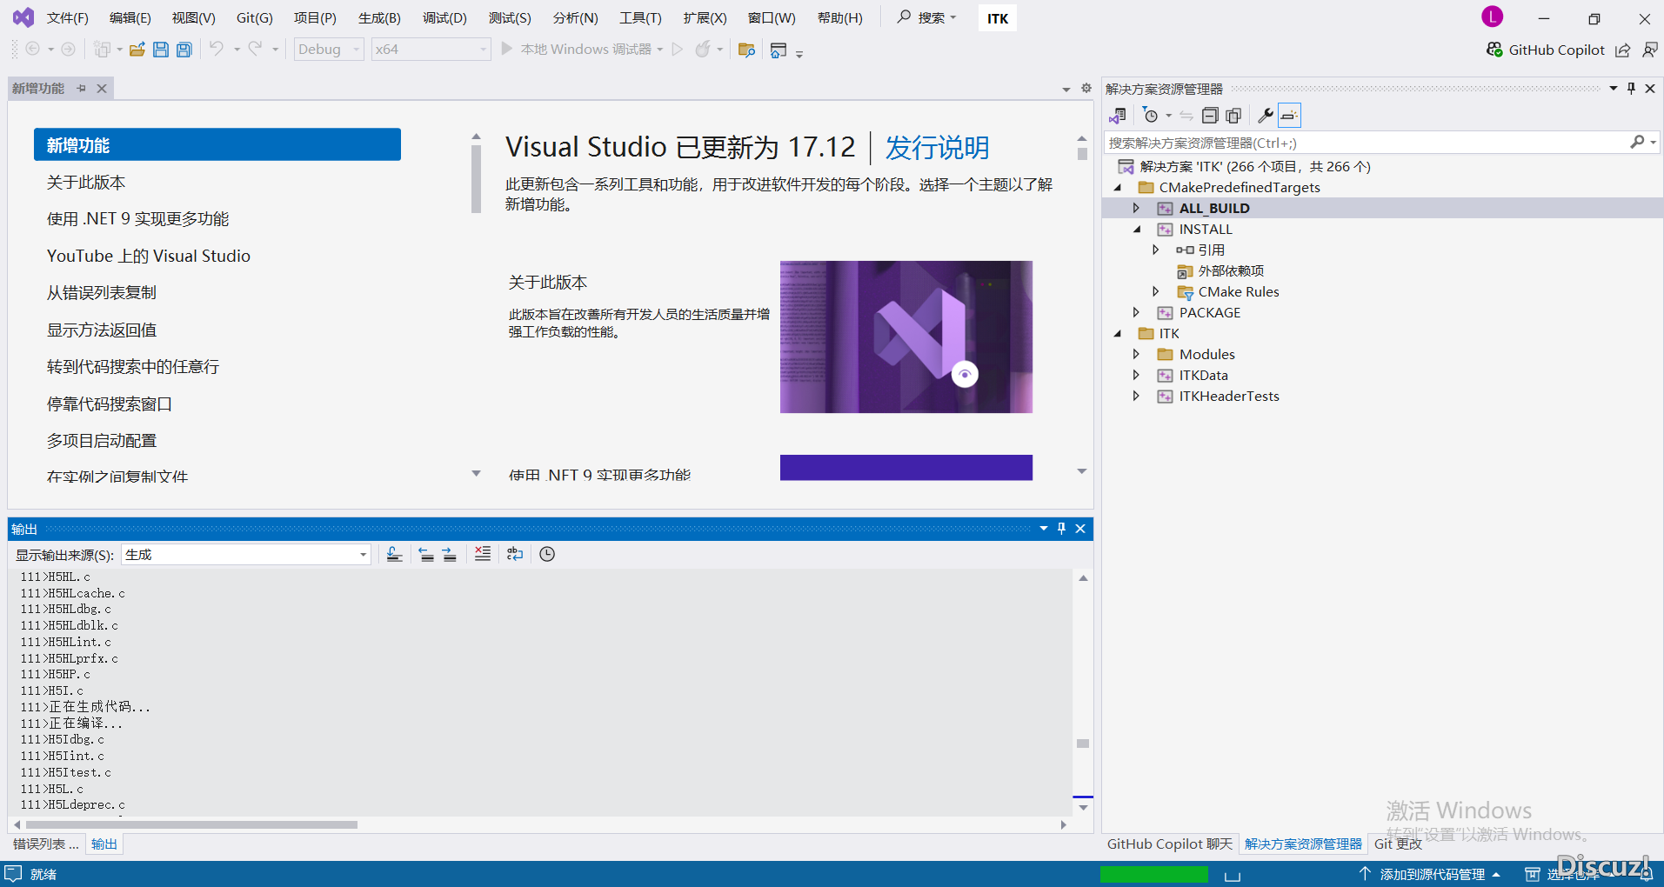Open the Git(G) menu
The image size is (1664, 887).
pos(254,17)
